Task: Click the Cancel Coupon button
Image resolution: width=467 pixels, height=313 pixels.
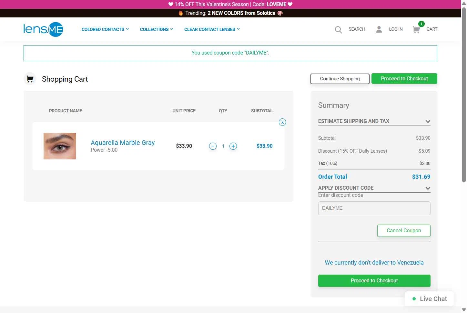Action: pos(404,231)
